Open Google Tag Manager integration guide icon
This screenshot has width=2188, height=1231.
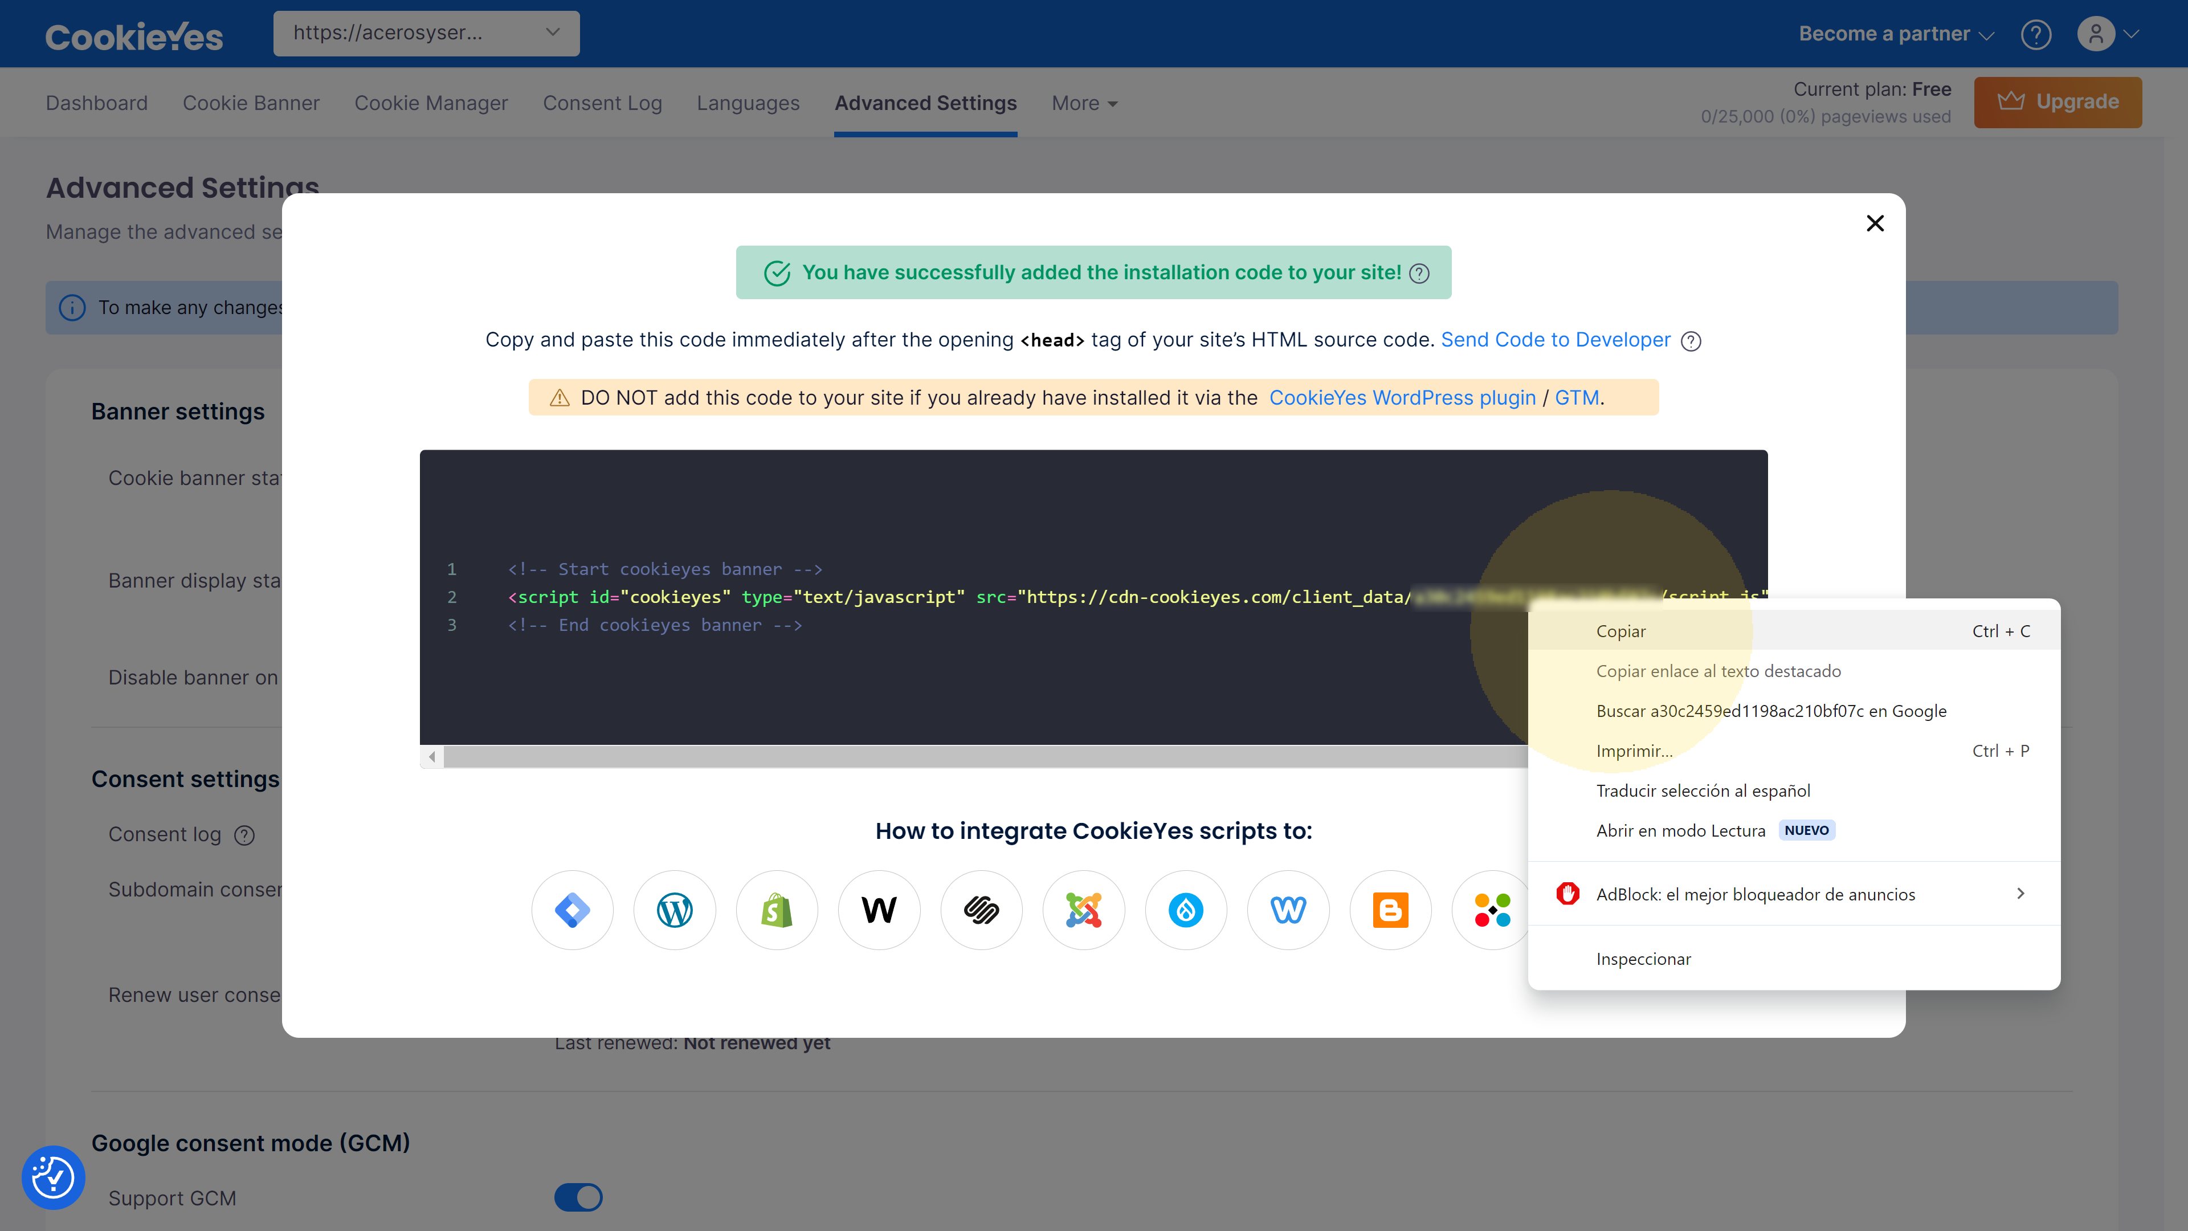click(x=573, y=910)
